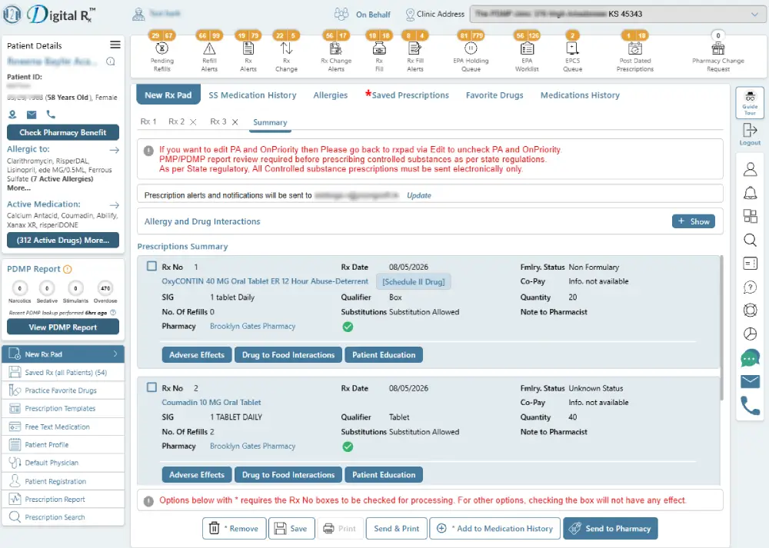Switch to SS Medication History tab
The height and width of the screenshot is (548, 769).
click(252, 95)
